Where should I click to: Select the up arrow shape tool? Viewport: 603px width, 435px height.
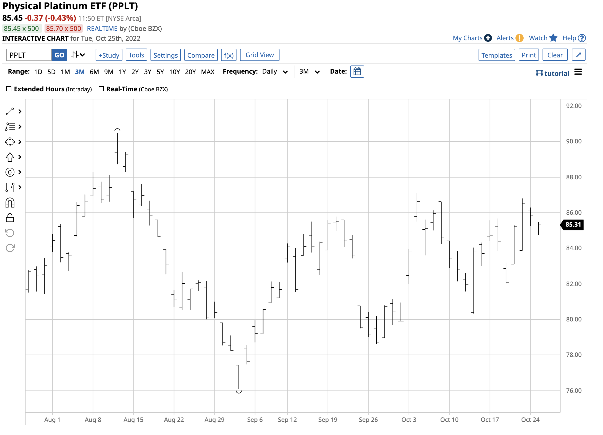tap(10, 157)
